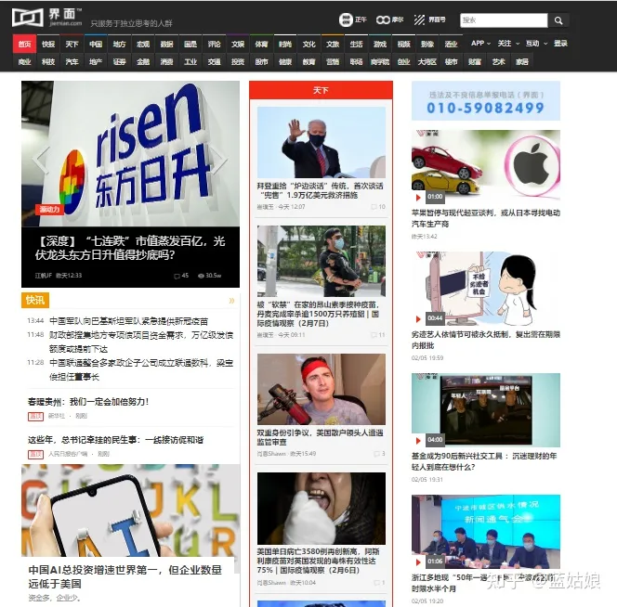Play the 基金 90后 social video
The image size is (617, 607).
418,440
